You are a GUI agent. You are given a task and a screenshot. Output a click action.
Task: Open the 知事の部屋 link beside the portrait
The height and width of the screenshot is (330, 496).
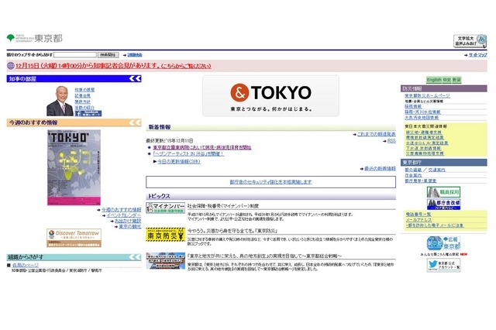point(84,90)
